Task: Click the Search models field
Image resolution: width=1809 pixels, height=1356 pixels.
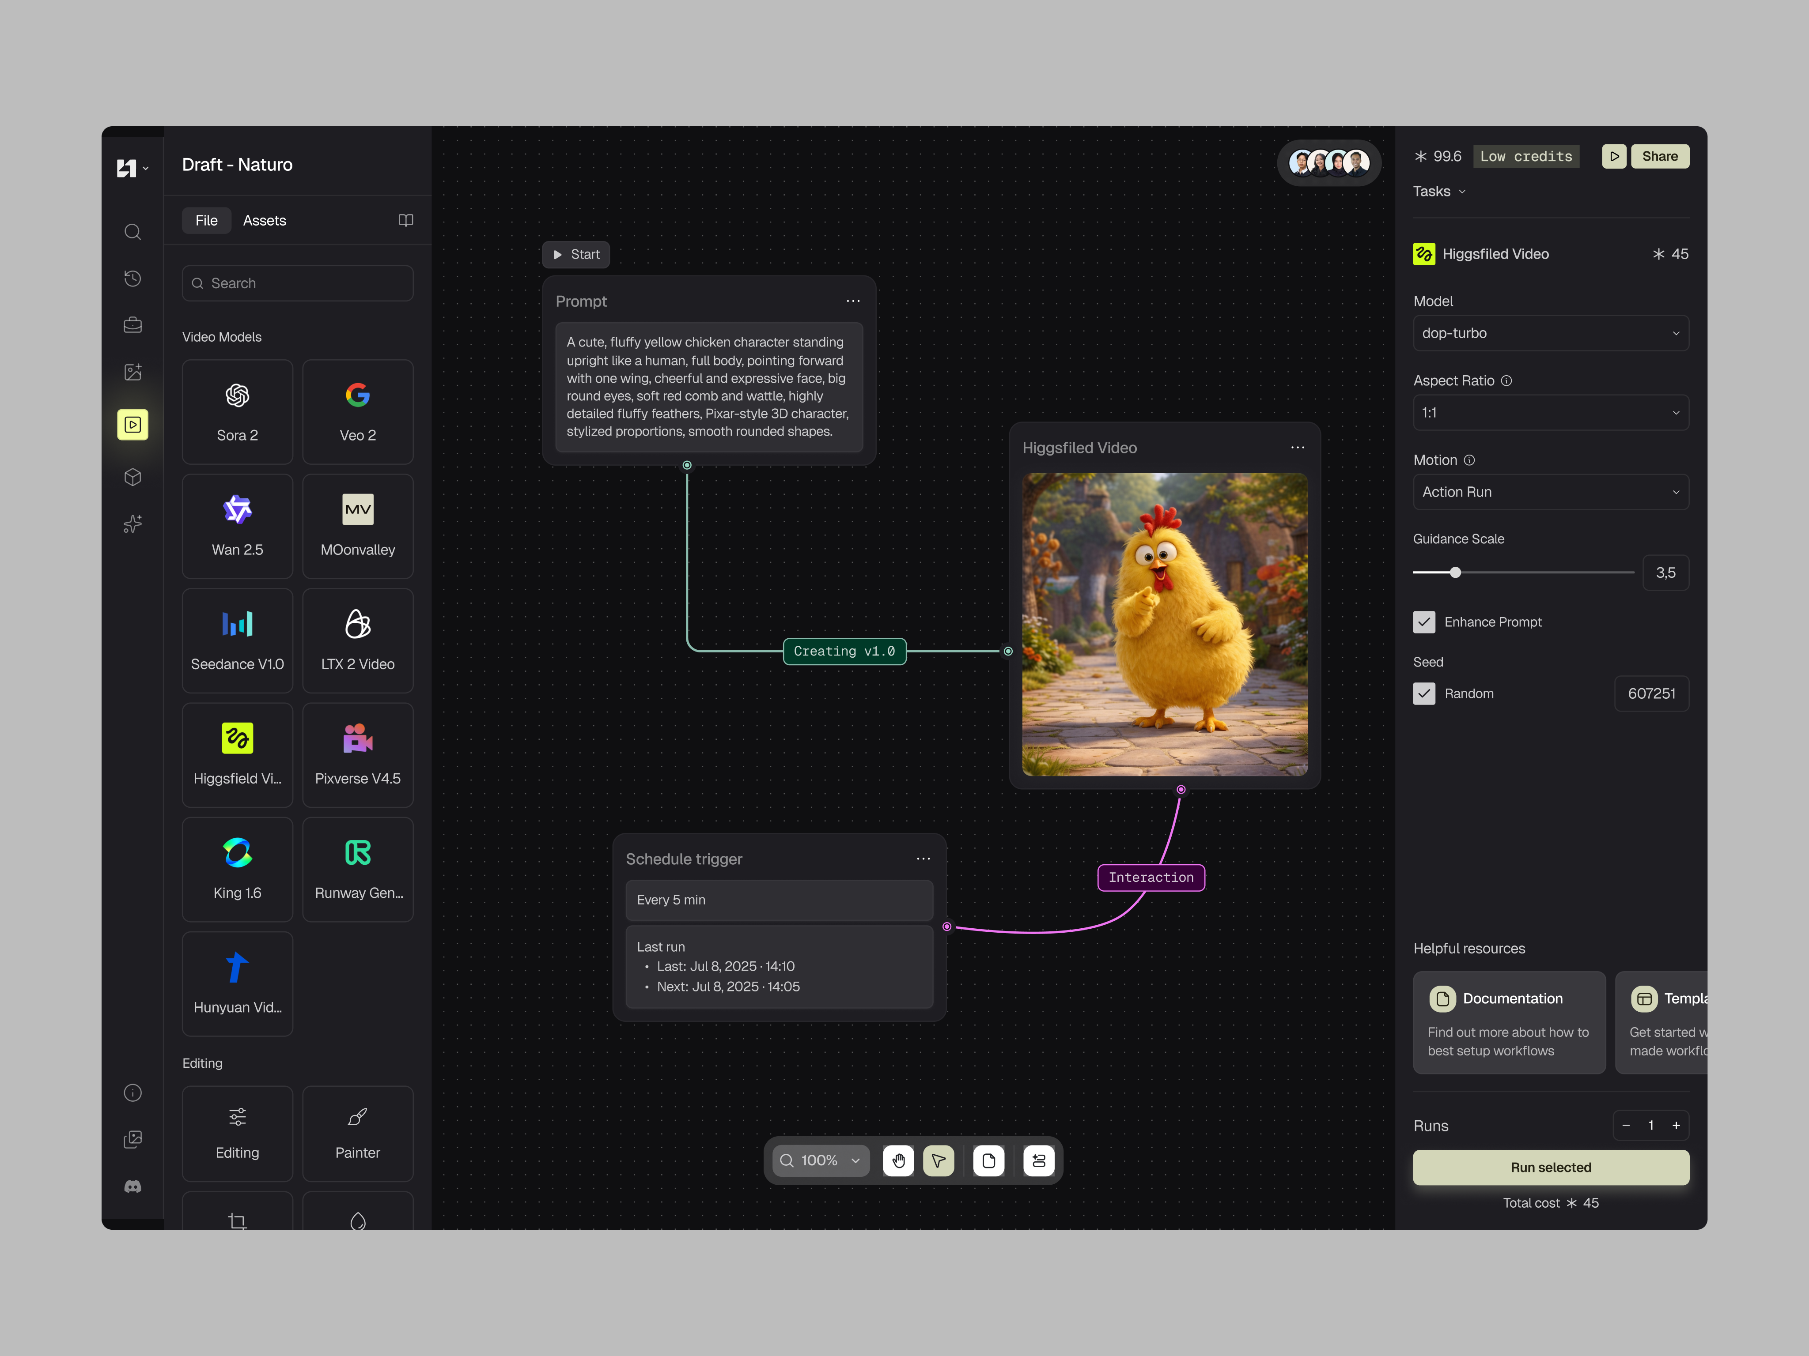Action: pyautogui.click(x=298, y=283)
